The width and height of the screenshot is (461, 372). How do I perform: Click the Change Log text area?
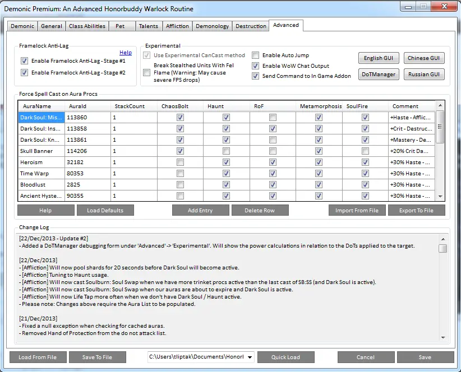coord(228,288)
